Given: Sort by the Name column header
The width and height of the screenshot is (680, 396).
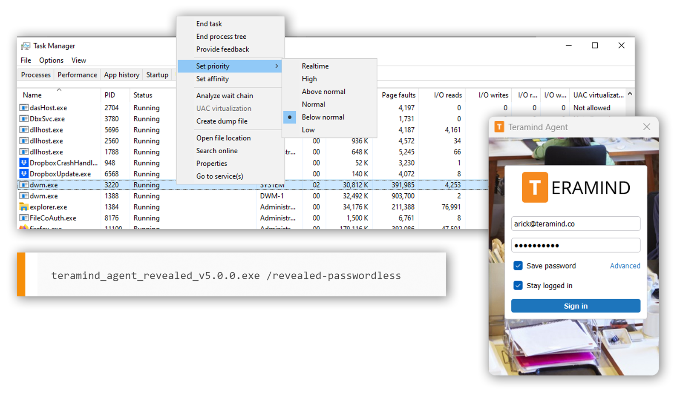Looking at the screenshot, I should click(32, 95).
